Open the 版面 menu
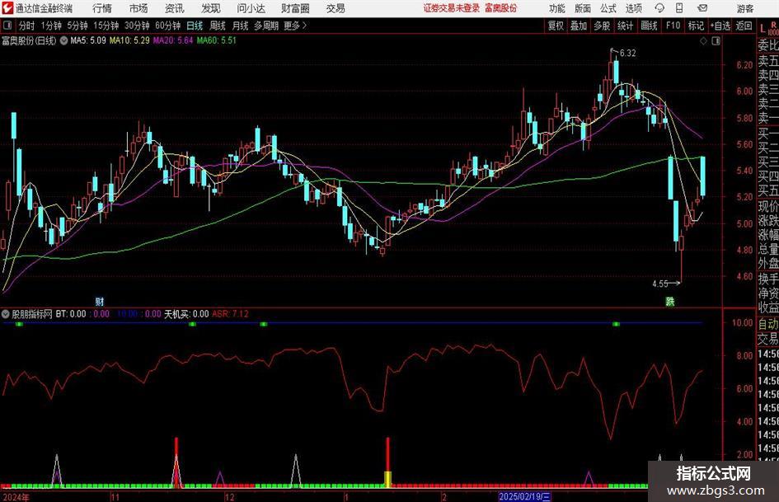 point(583,8)
